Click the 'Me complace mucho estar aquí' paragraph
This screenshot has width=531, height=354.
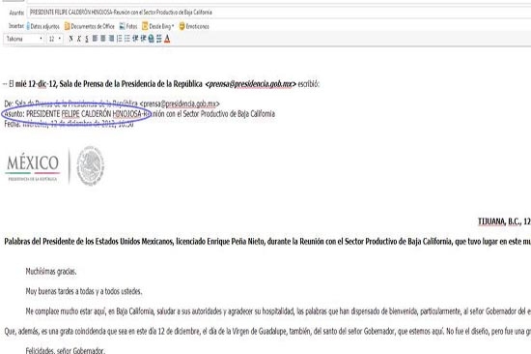(278, 311)
